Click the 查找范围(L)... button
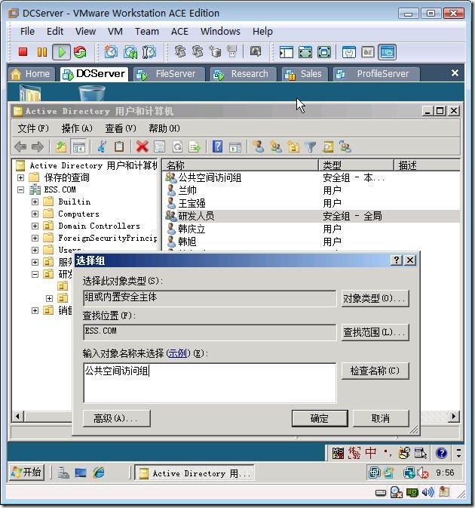 (x=375, y=332)
